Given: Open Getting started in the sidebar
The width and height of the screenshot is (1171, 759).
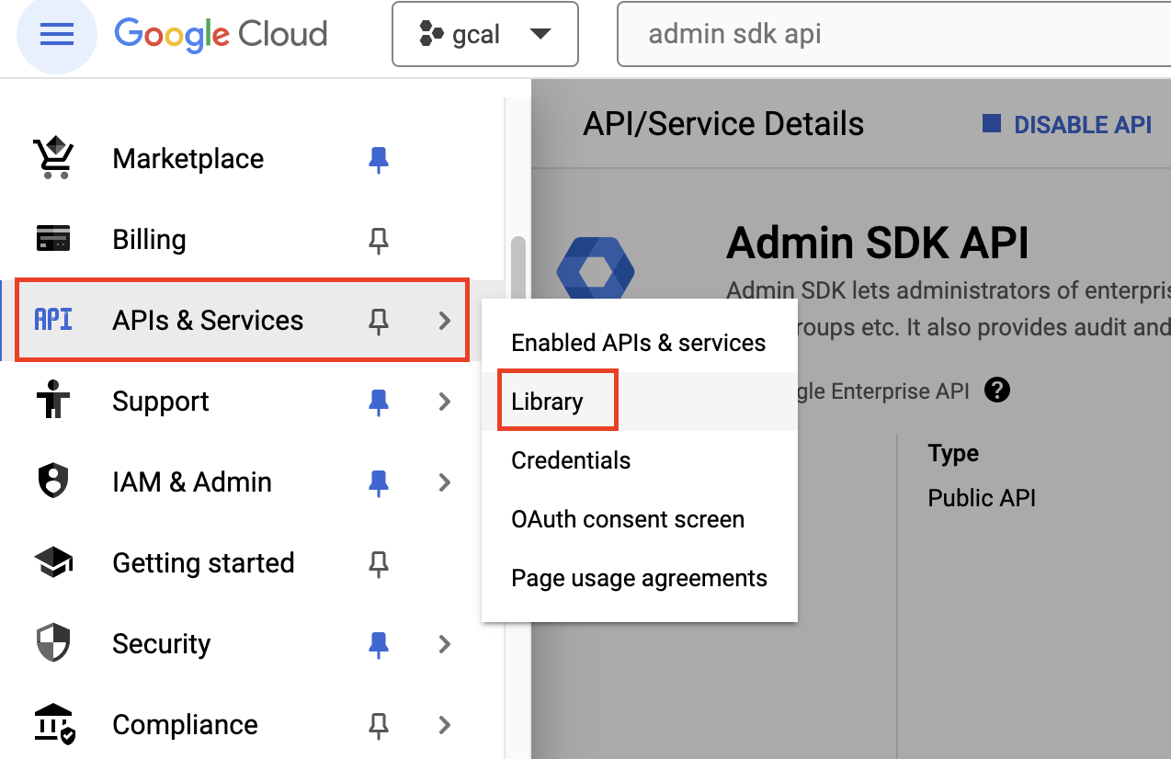Looking at the screenshot, I should (203, 562).
